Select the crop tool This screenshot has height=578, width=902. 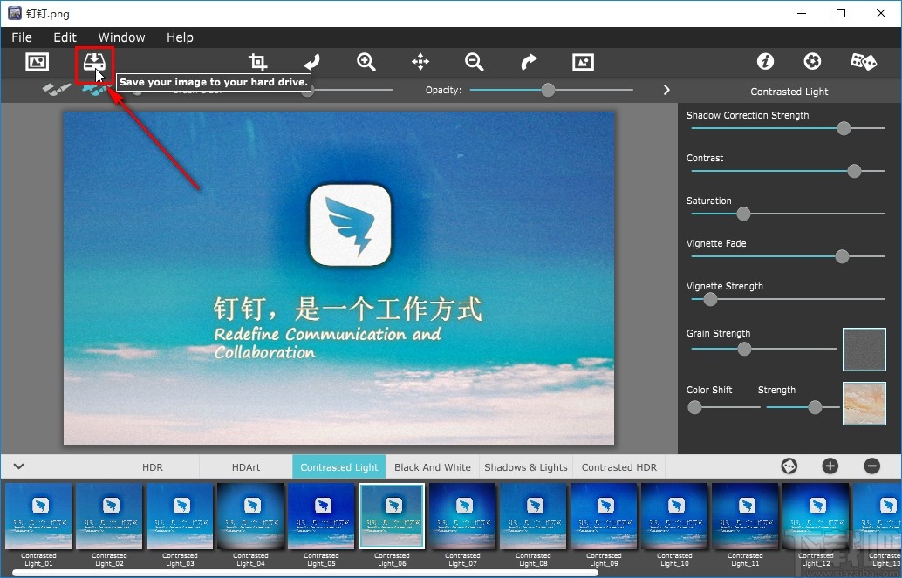257,62
